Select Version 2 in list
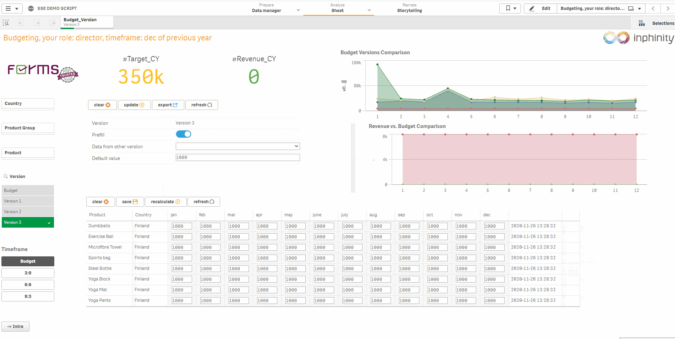This screenshot has width=675, height=339. pos(28,212)
